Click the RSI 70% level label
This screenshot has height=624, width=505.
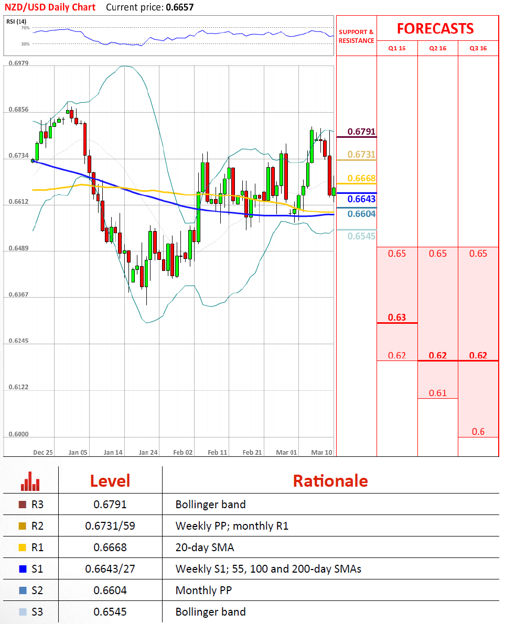pyautogui.click(x=26, y=28)
